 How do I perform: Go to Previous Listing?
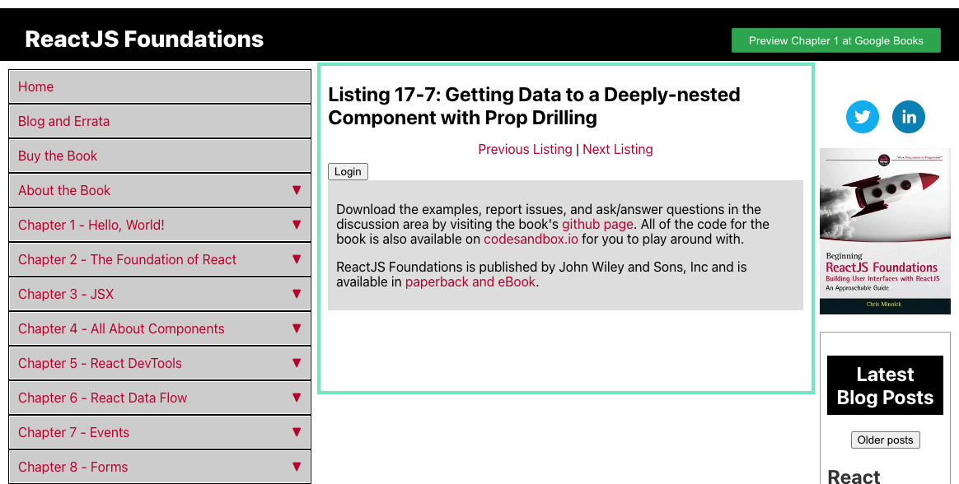click(x=526, y=149)
